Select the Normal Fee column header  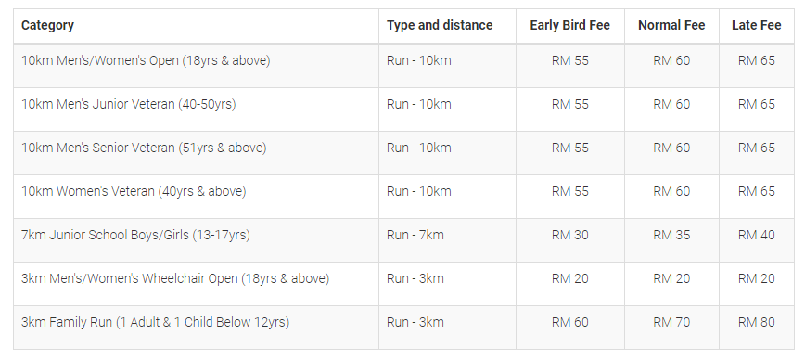[x=671, y=25]
